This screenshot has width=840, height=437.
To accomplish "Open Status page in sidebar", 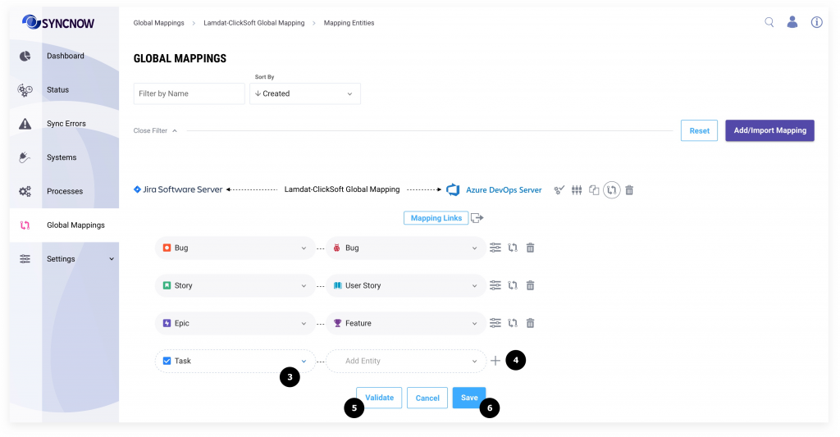I will (x=57, y=90).
